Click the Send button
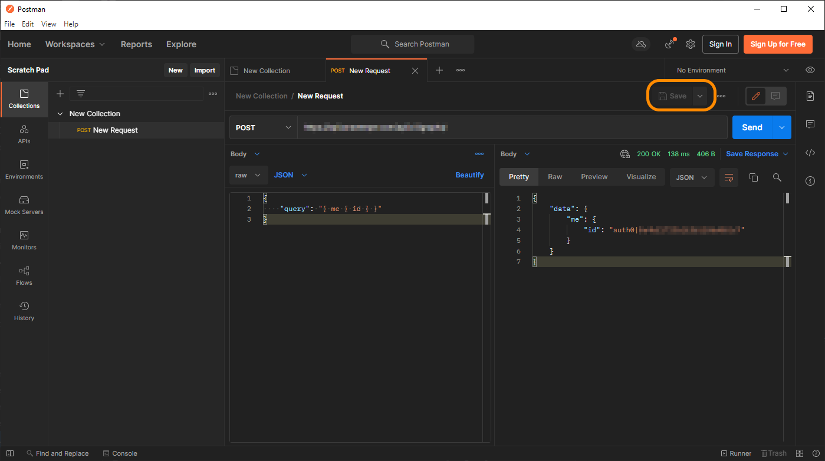825x461 pixels. pos(752,127)
